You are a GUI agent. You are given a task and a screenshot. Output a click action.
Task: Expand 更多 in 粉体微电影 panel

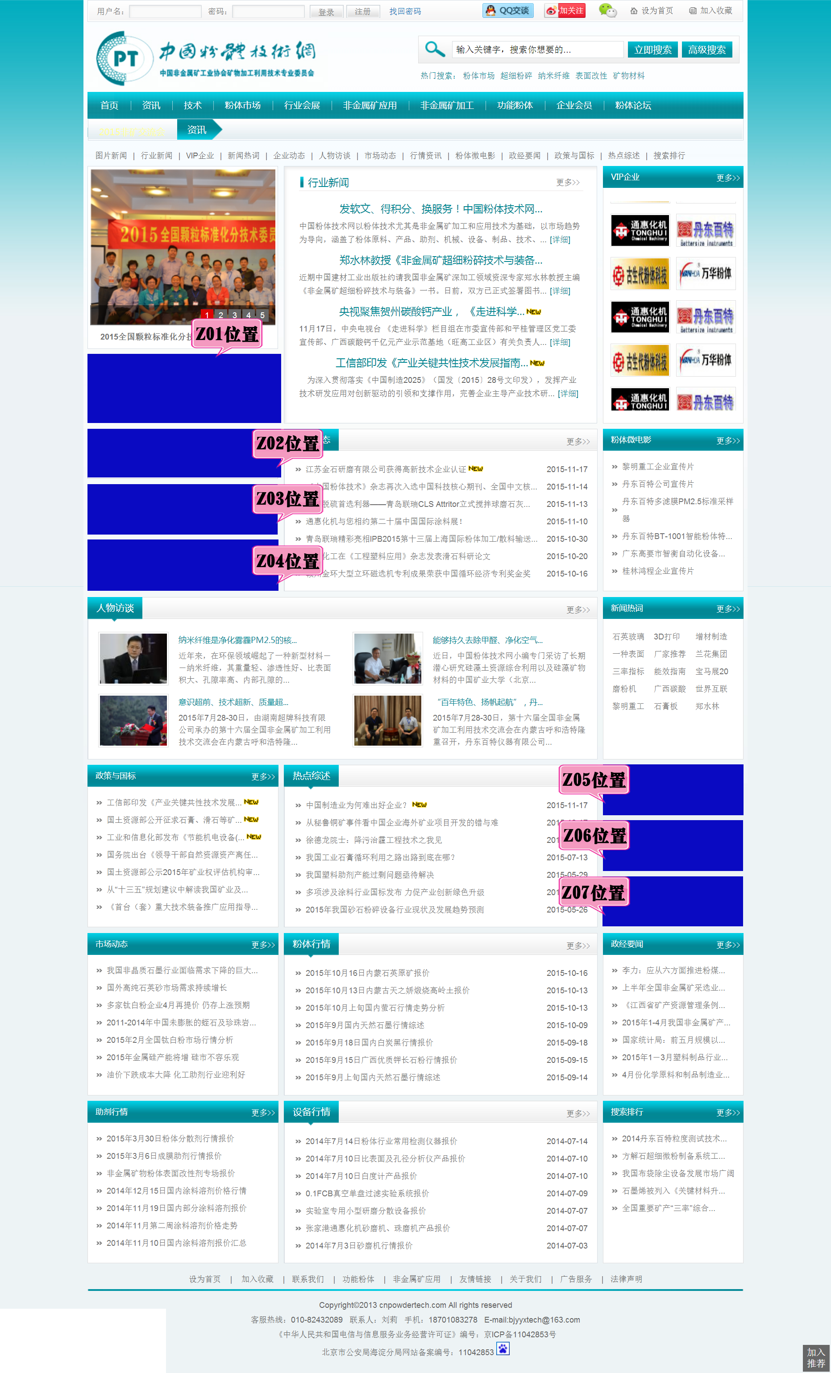coord(728,441)
